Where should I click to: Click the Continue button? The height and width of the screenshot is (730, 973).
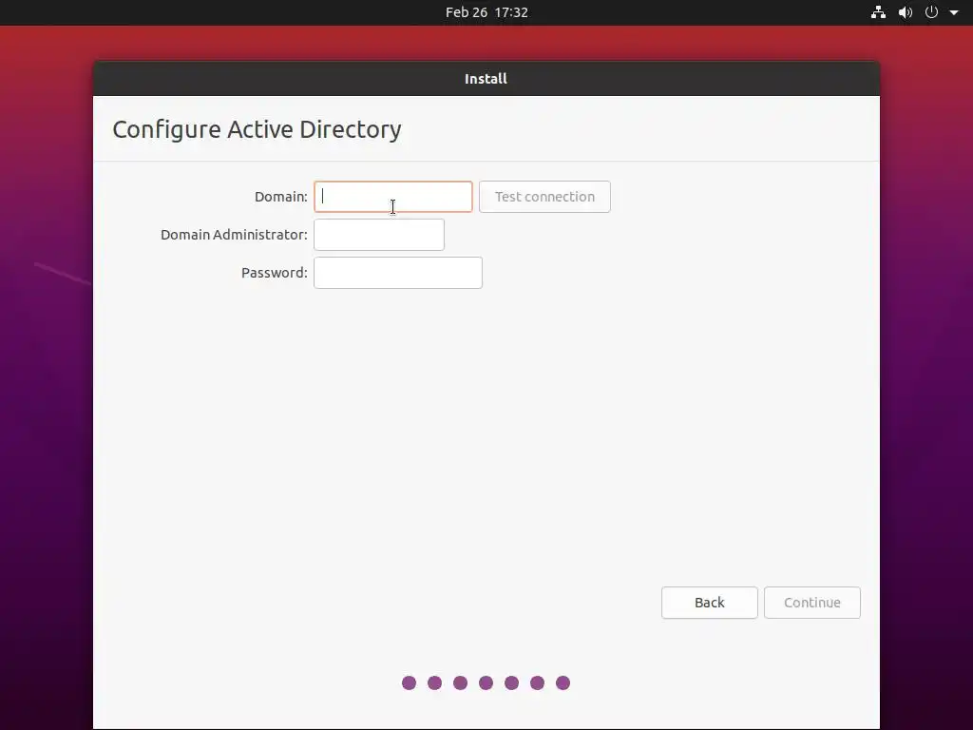coord(812,603)
